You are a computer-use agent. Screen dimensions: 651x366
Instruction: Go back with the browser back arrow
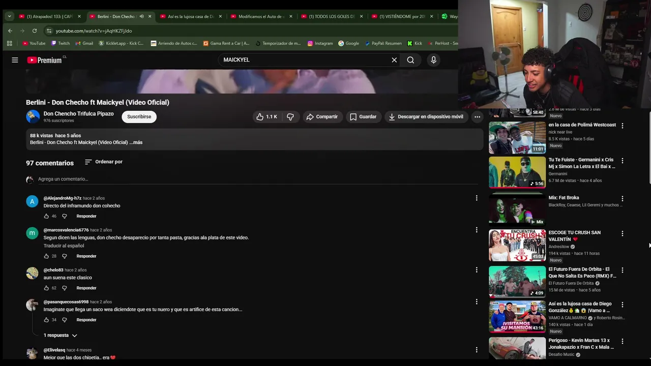(10, 31)
